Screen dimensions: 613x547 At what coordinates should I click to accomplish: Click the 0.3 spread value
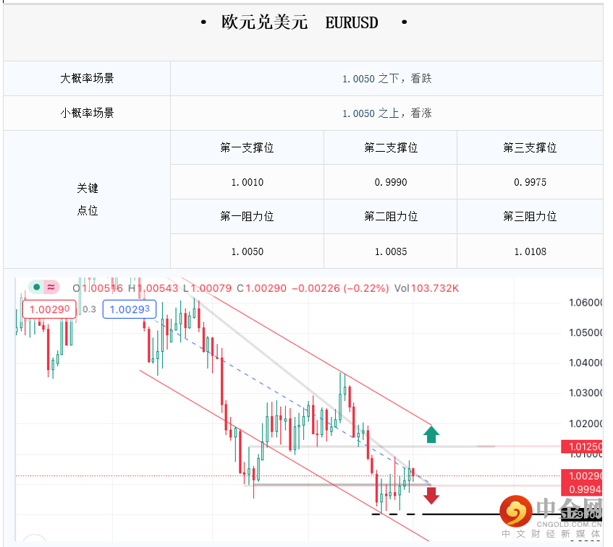(90, 309)
